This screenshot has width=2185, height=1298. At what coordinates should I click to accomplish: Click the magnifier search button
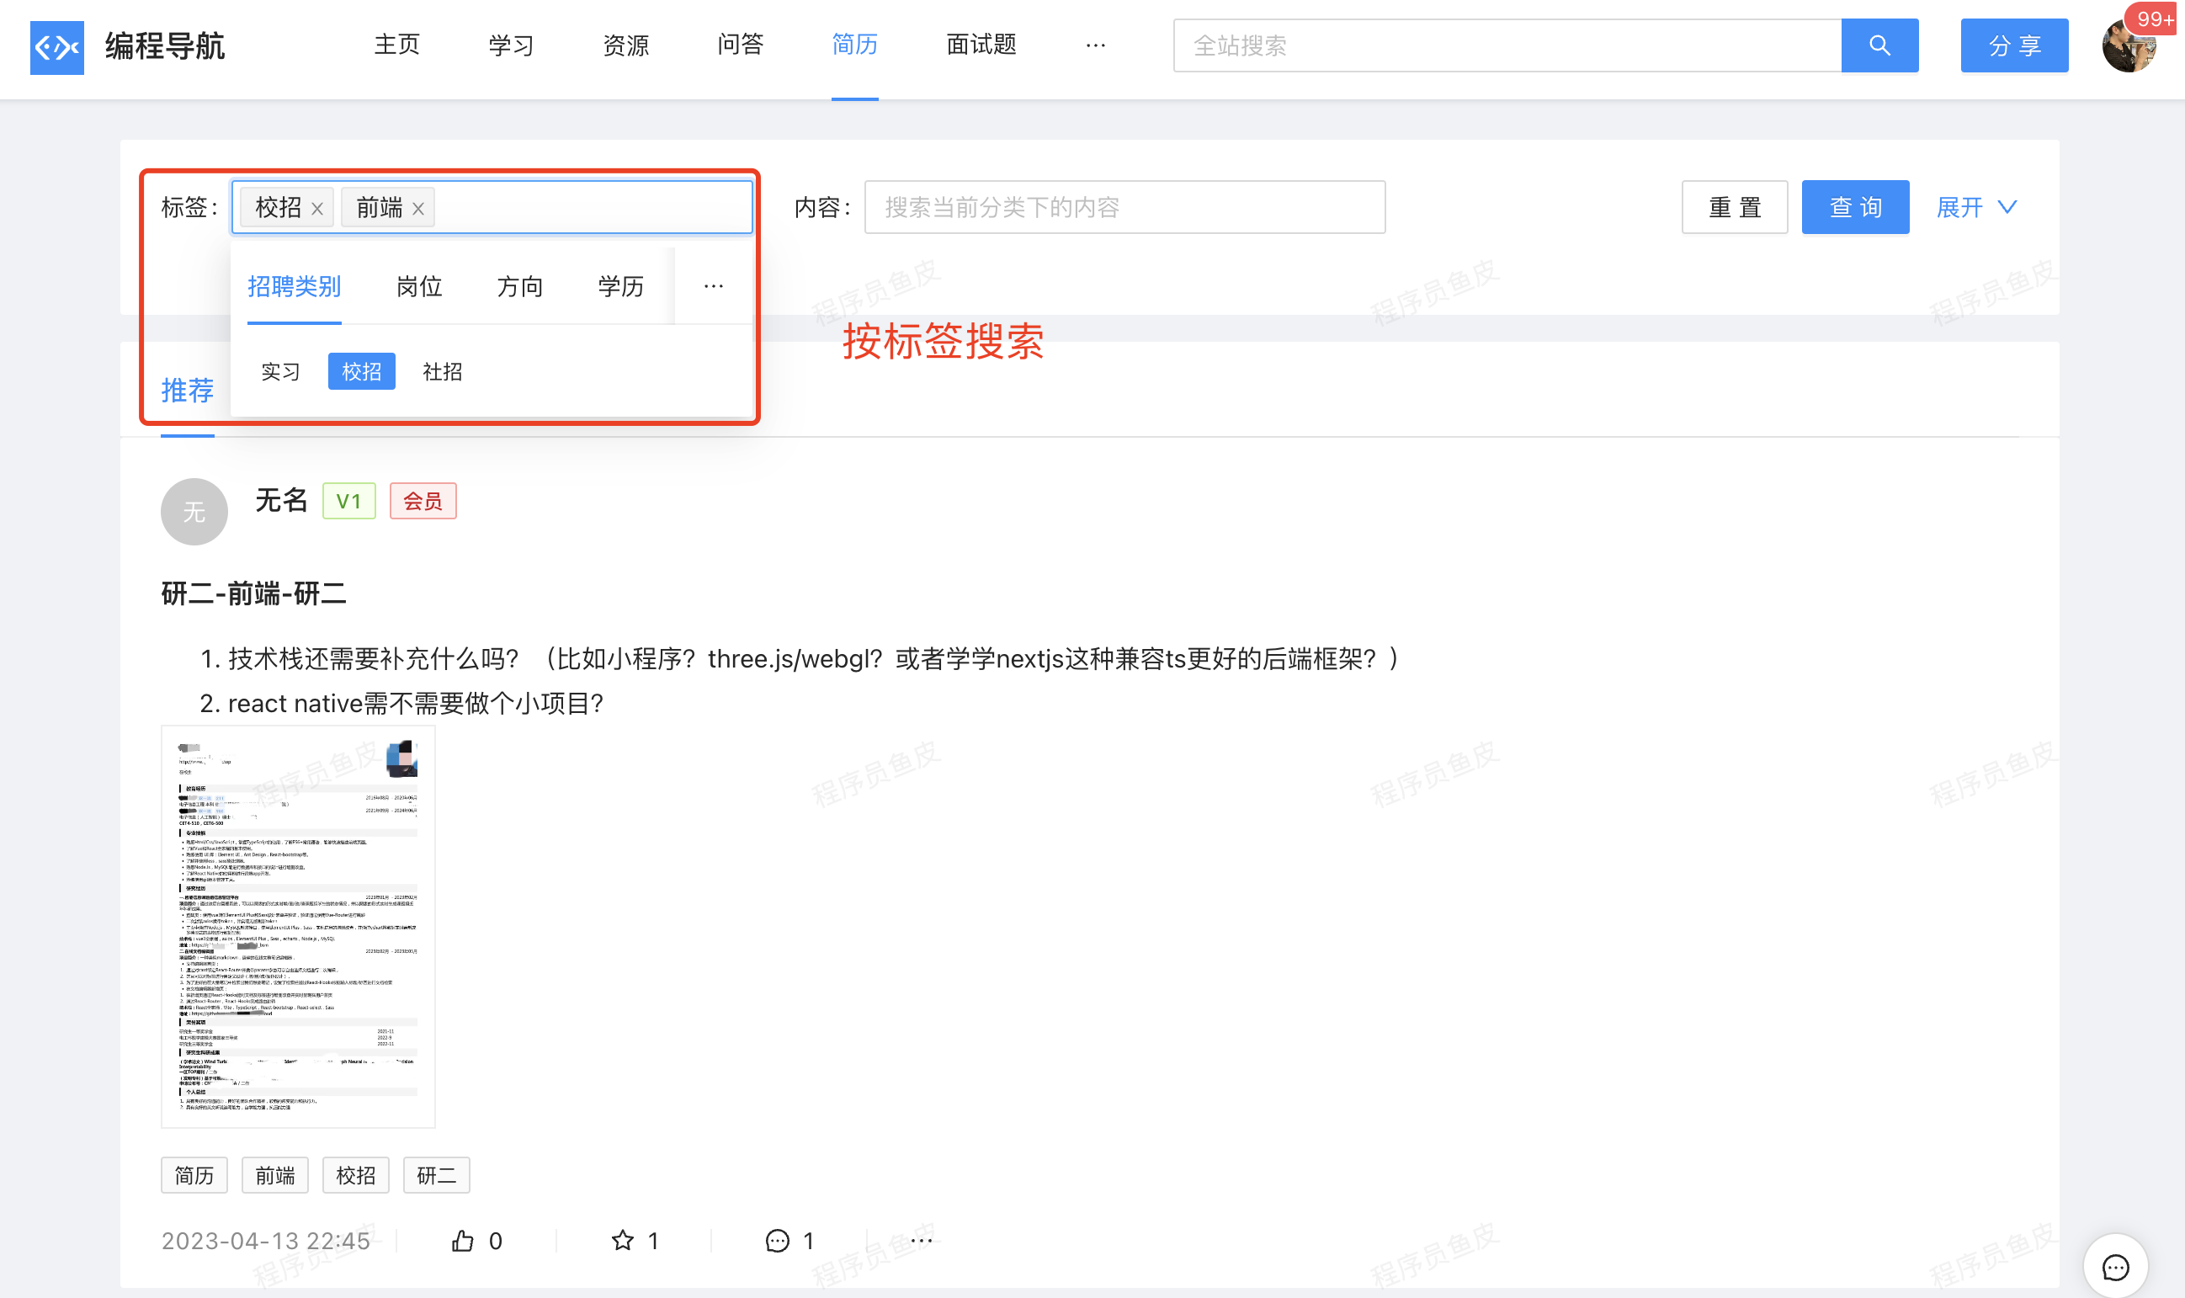(1879, 45)
